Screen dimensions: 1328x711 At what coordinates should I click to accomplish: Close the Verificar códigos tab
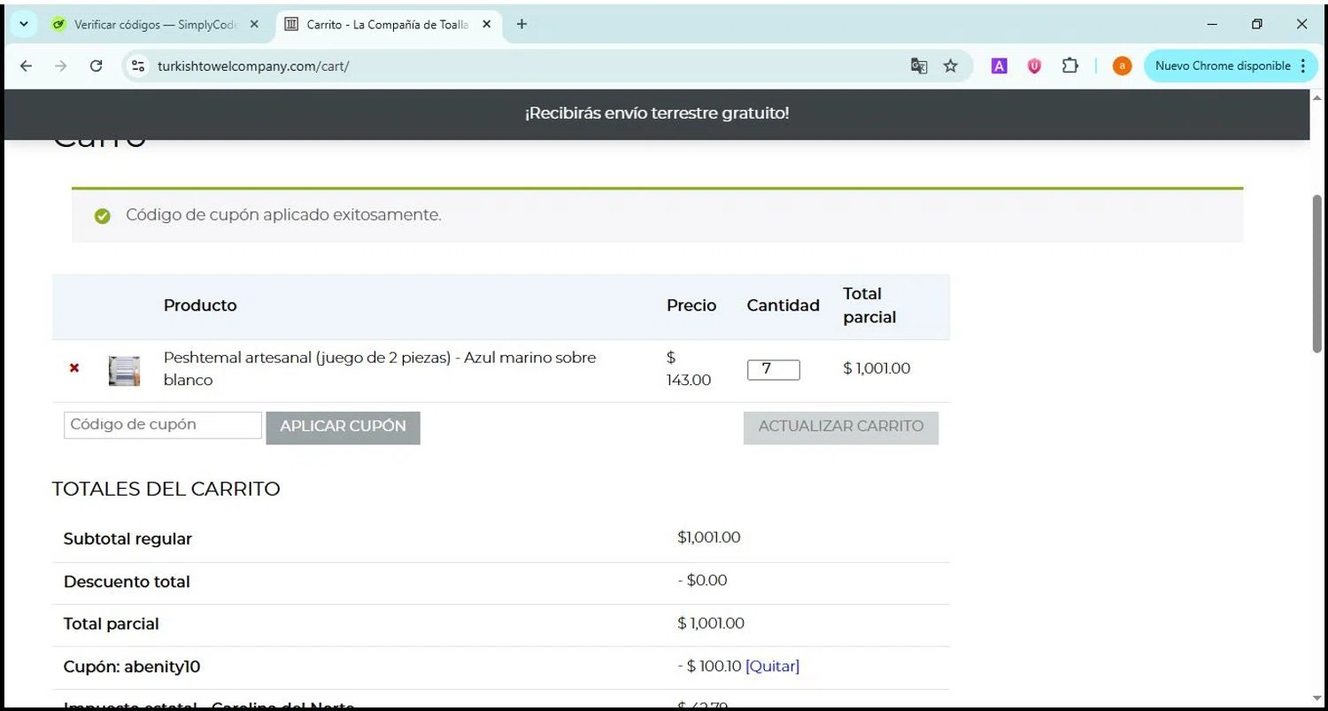pos(254,25)
